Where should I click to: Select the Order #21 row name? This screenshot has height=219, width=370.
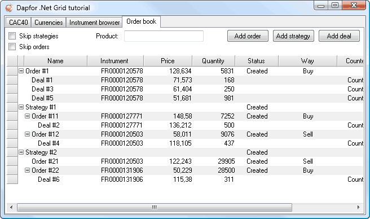(x=45, y=161)
